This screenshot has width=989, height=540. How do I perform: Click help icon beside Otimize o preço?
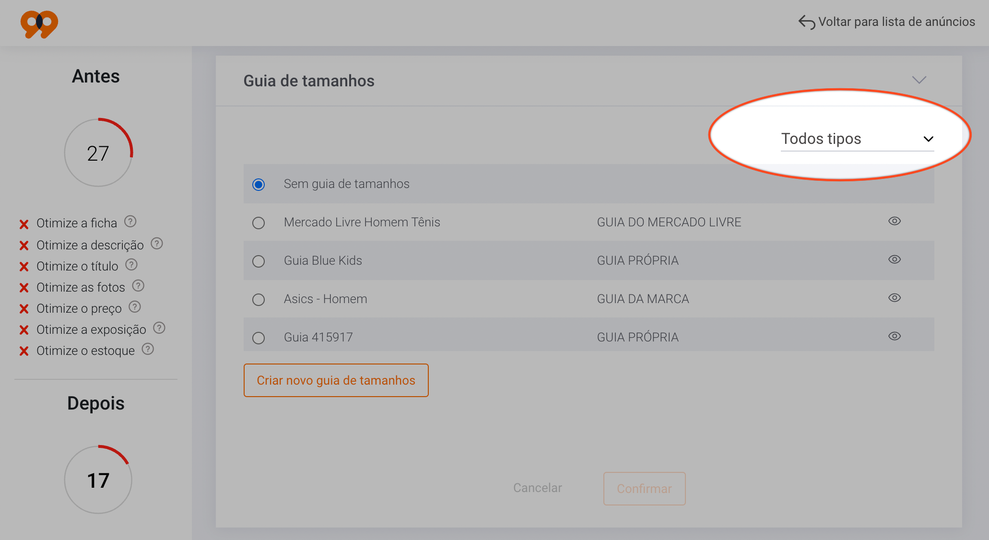tap(135, 307)
